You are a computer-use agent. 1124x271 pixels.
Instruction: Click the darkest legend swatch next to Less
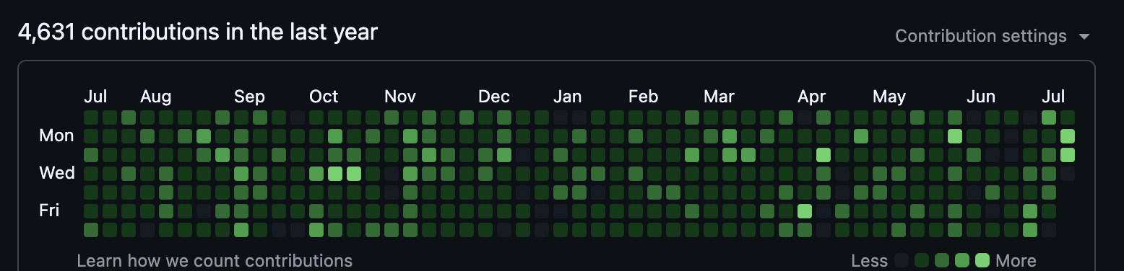coord(902,260)
